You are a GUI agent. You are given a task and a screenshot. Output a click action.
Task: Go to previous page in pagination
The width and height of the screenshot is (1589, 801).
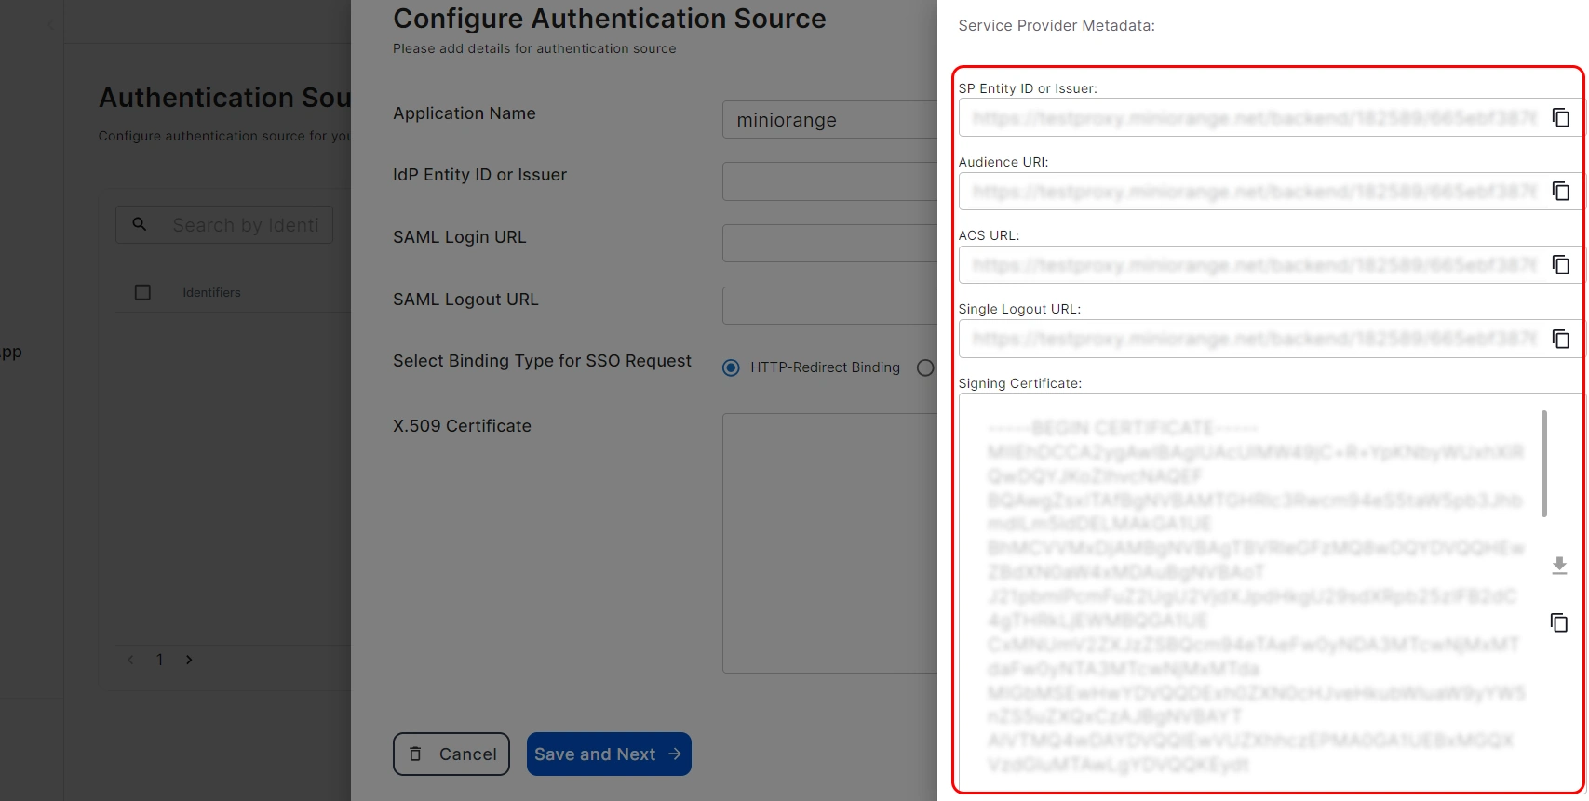[130, 660]
